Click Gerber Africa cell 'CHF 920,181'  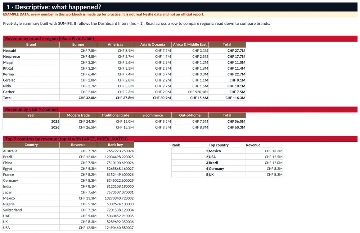190,92
